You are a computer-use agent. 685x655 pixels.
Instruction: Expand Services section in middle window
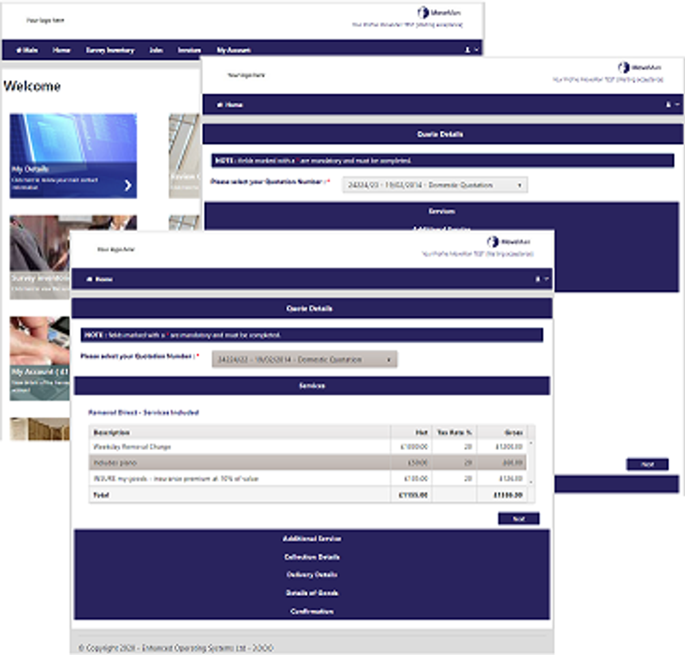coord(441,211)
